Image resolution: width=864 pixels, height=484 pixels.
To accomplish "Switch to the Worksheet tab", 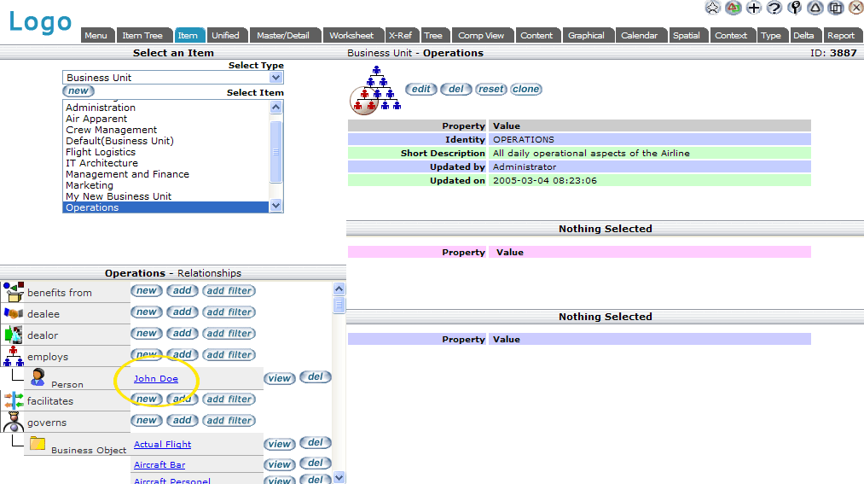I will coord(351,36).
